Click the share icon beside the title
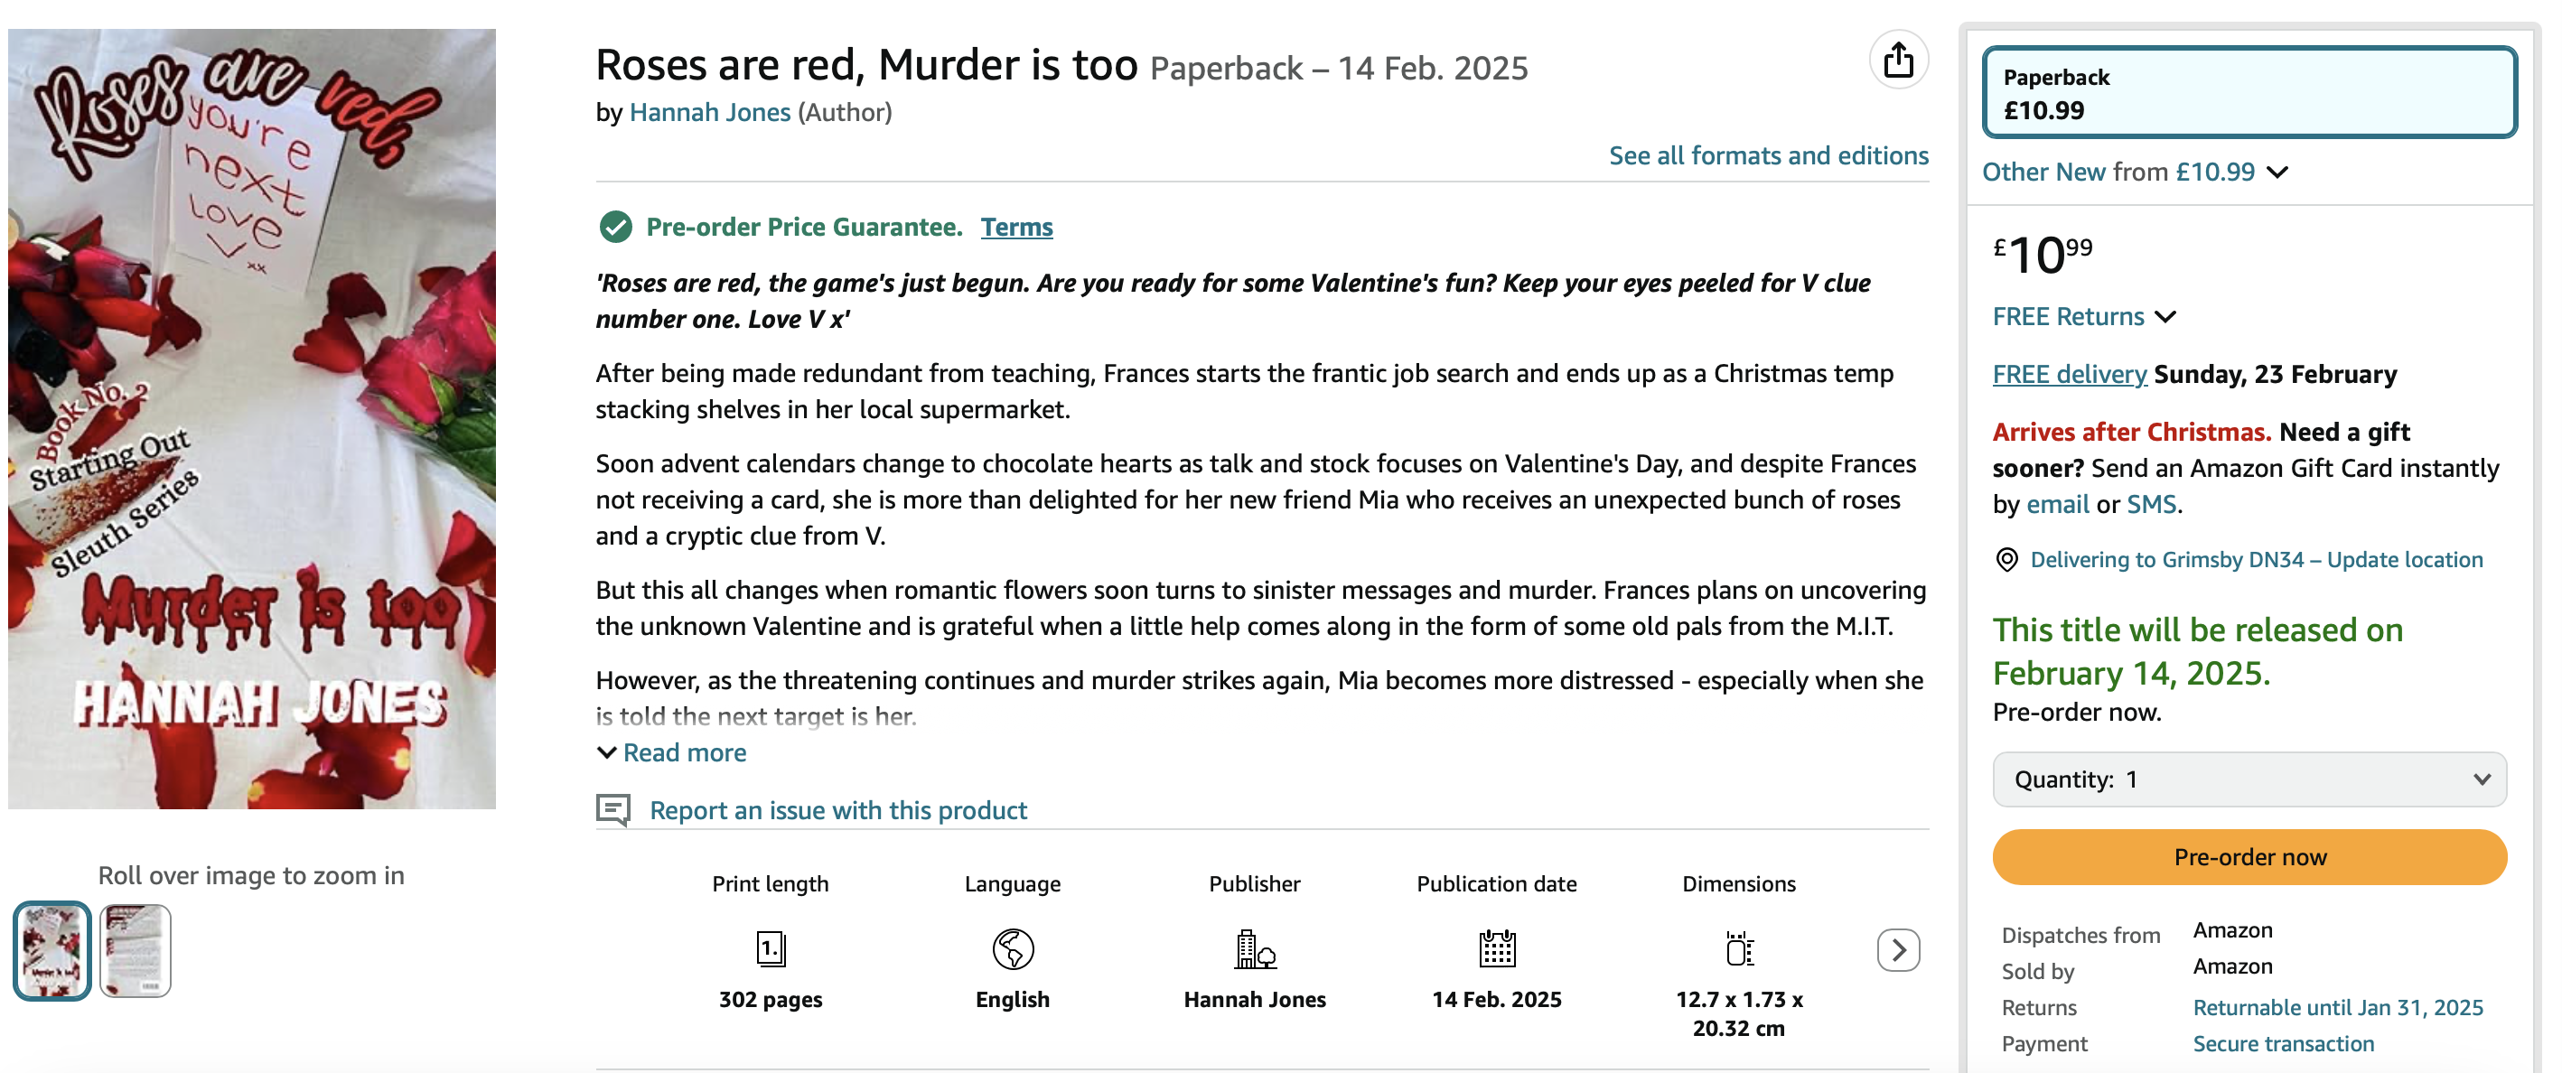The height and width of the screenshot is (1073, 2562). 1898,60
